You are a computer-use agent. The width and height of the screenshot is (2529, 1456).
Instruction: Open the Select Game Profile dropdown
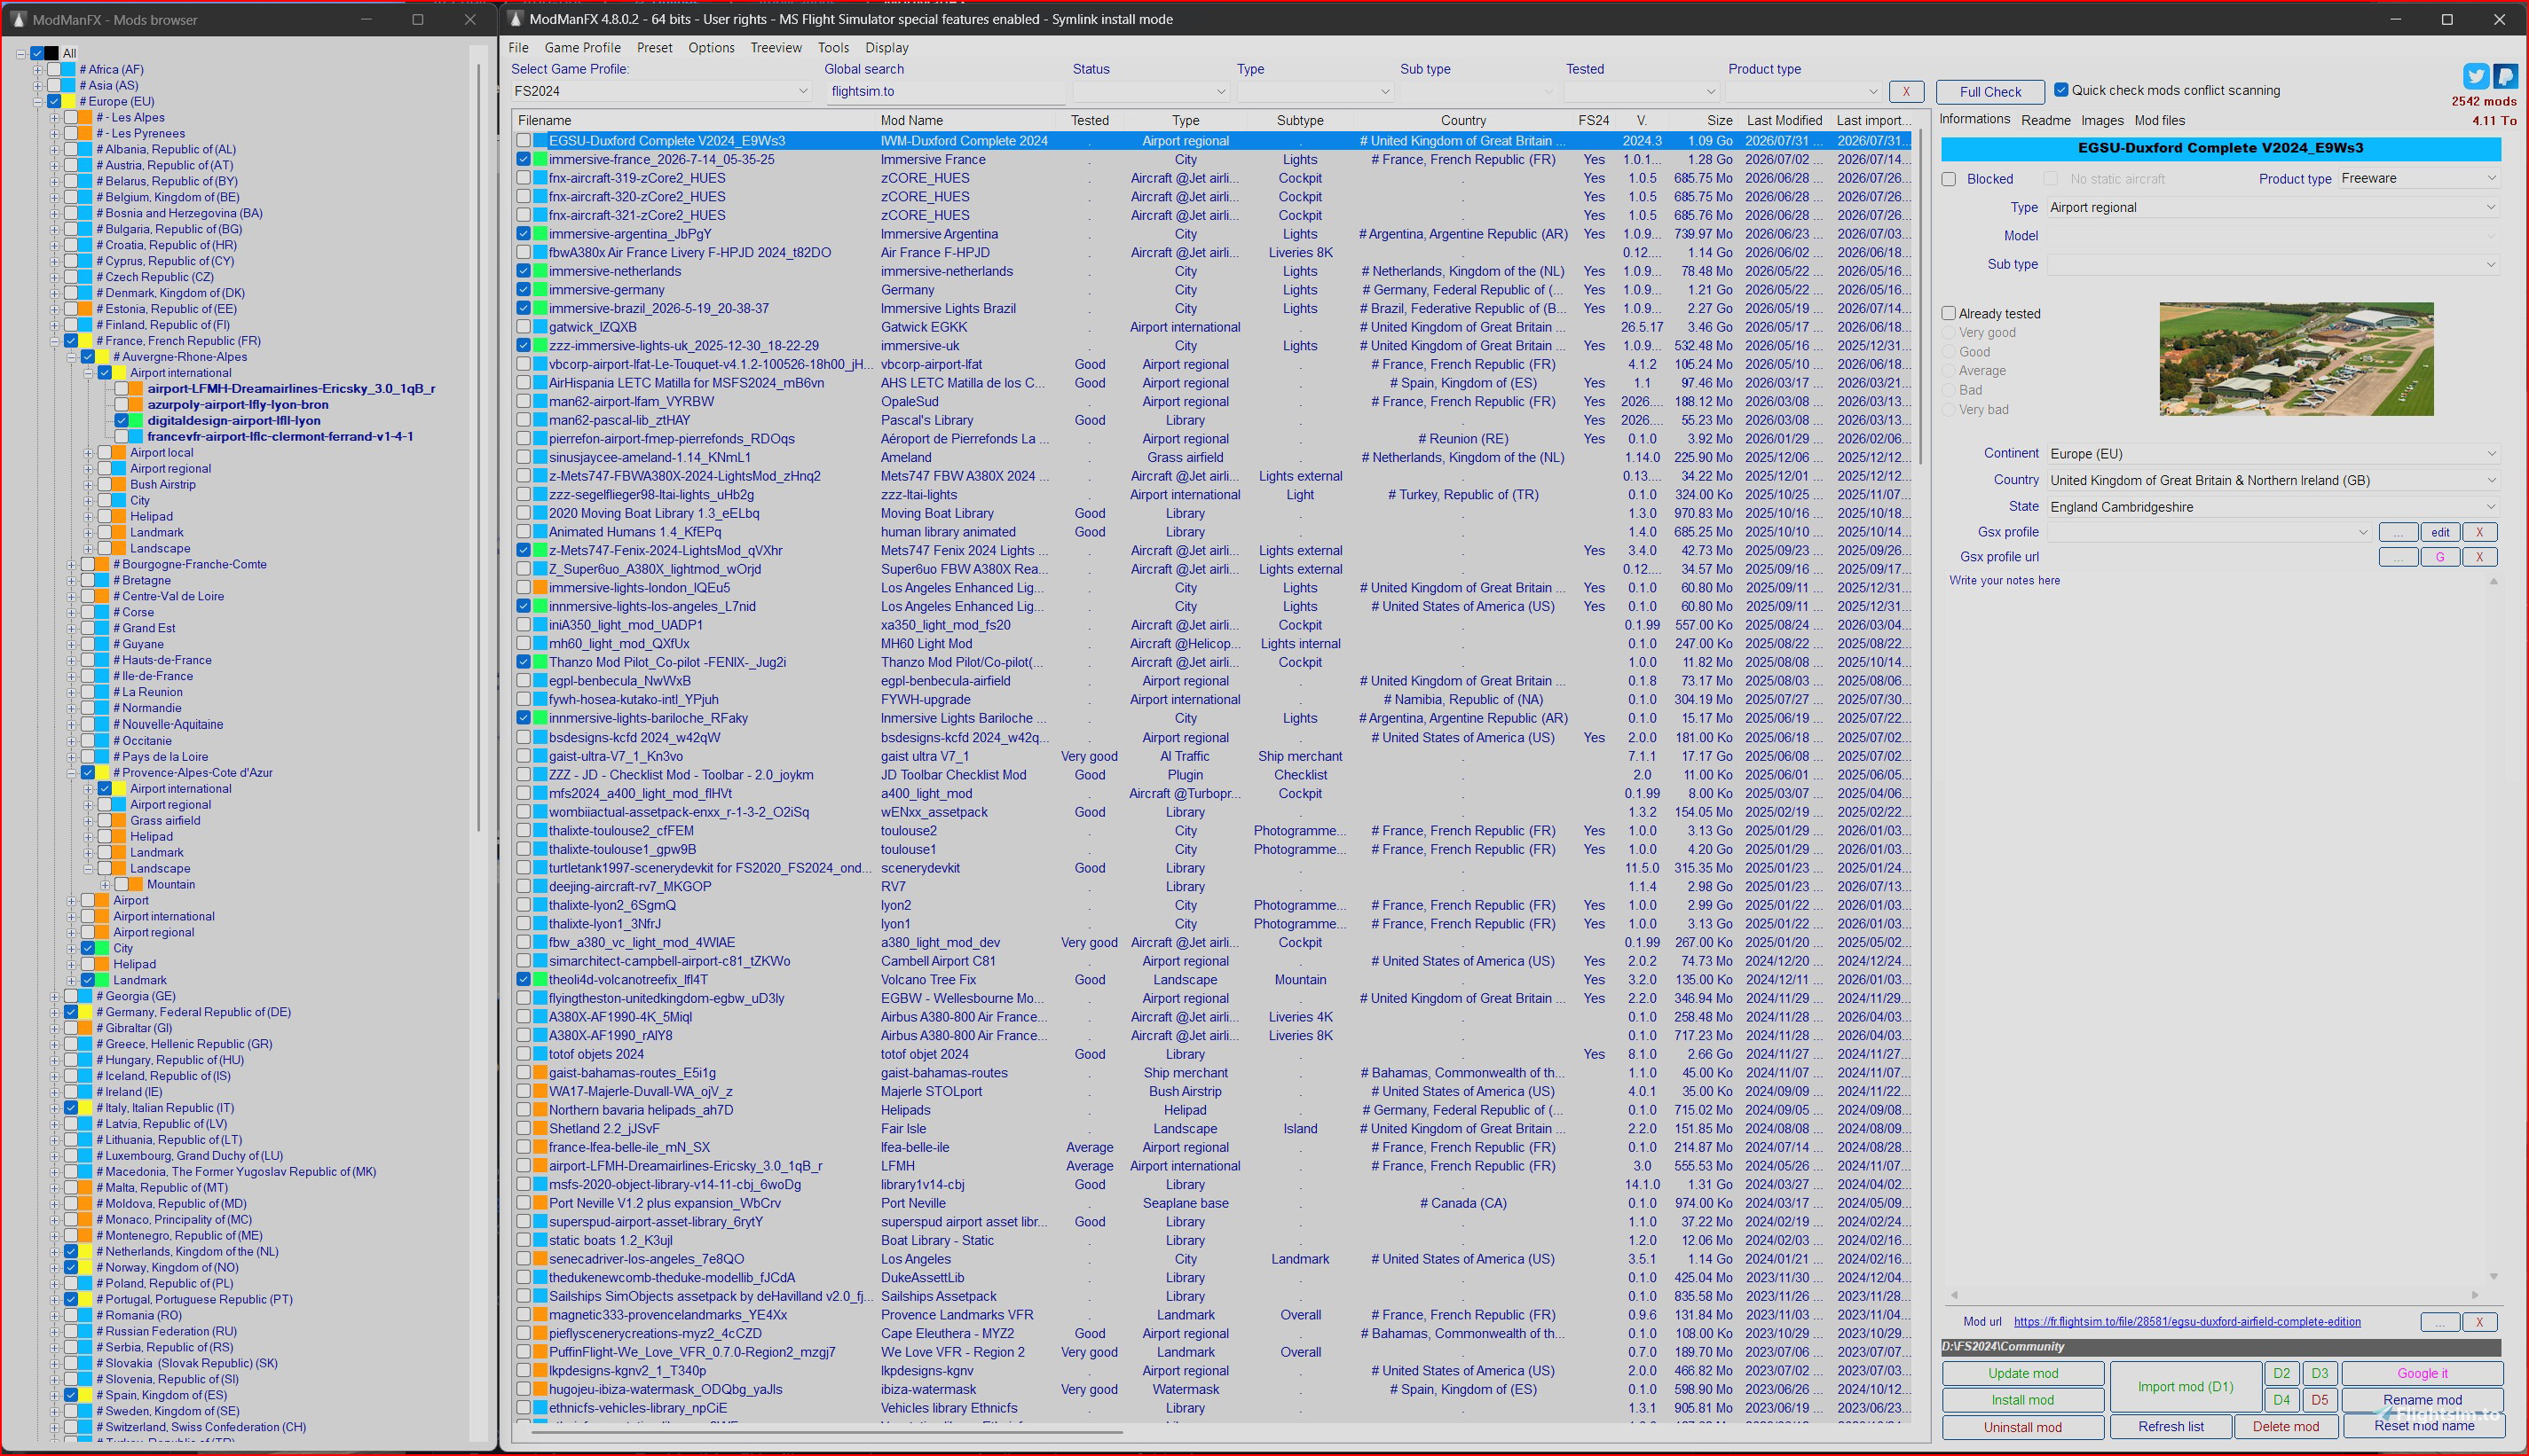(x=661, y=91)
